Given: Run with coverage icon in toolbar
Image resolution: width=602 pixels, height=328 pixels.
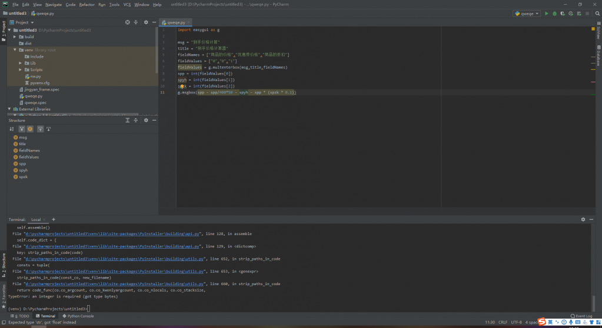Looking at the screenshot, I should pos(563,13).
